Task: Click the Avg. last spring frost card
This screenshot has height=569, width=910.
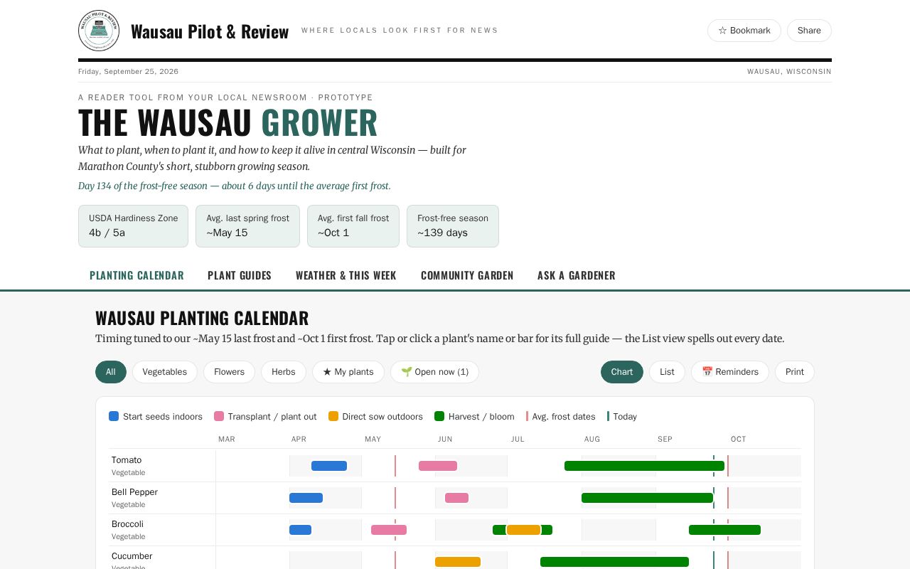Action: [247, 226]
